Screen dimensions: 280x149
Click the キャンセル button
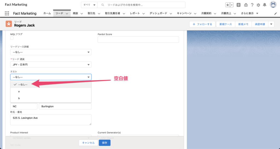point(88,143)
